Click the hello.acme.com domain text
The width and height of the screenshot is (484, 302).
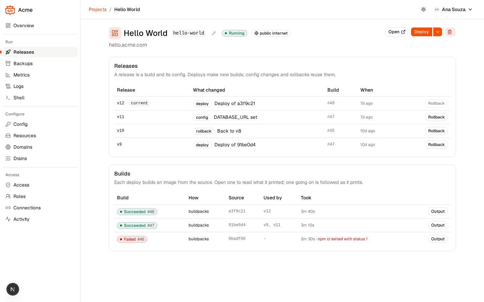pyautogui.click(x=128, y=45)
